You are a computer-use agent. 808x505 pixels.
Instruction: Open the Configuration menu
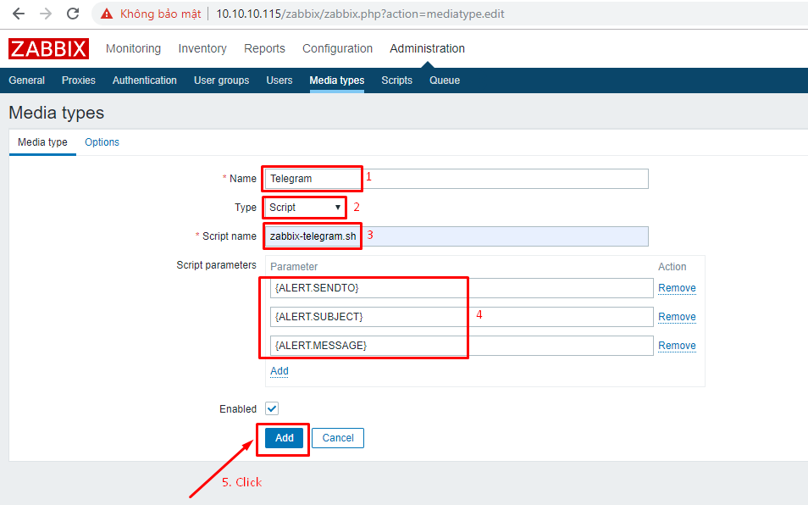(x=338, y=48)
